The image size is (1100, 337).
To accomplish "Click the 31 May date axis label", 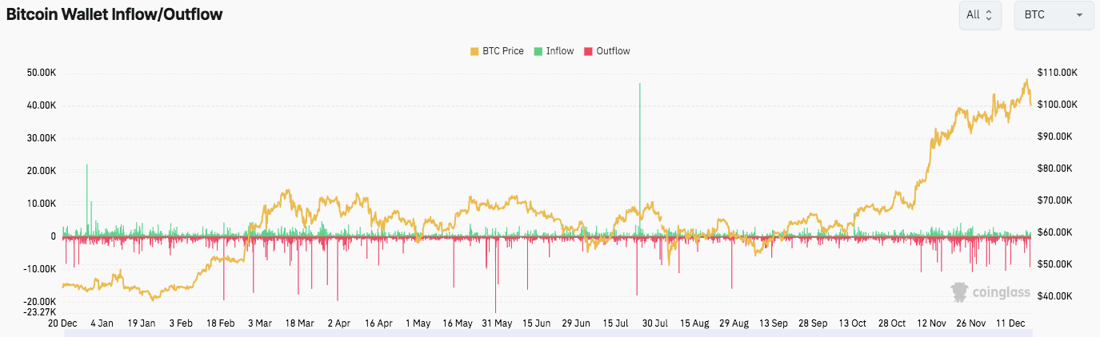I will click(497, 323).
